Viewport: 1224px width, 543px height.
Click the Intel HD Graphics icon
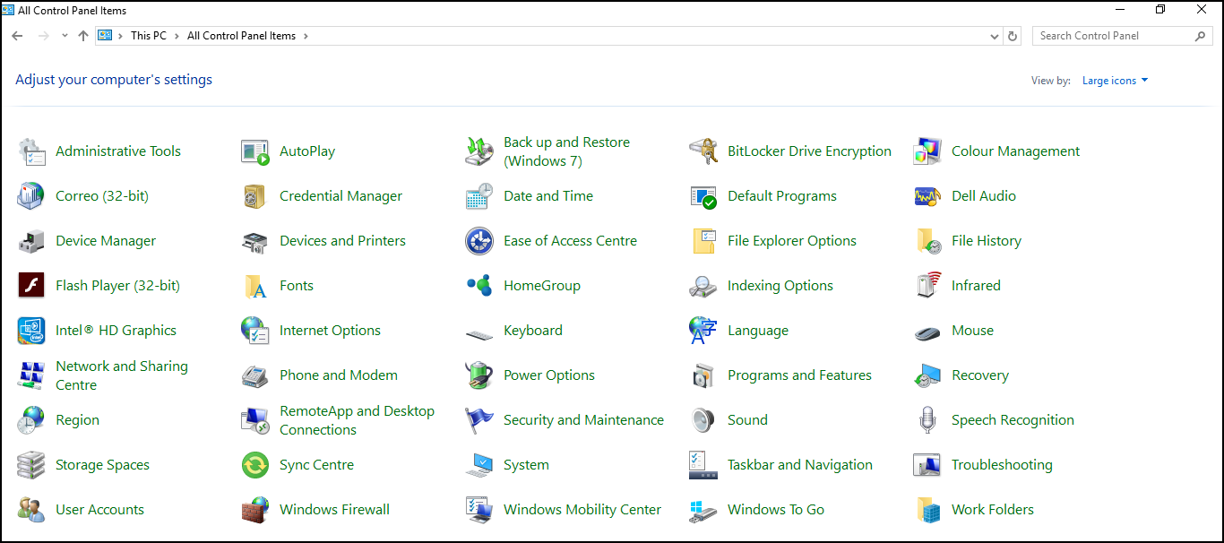31,331
